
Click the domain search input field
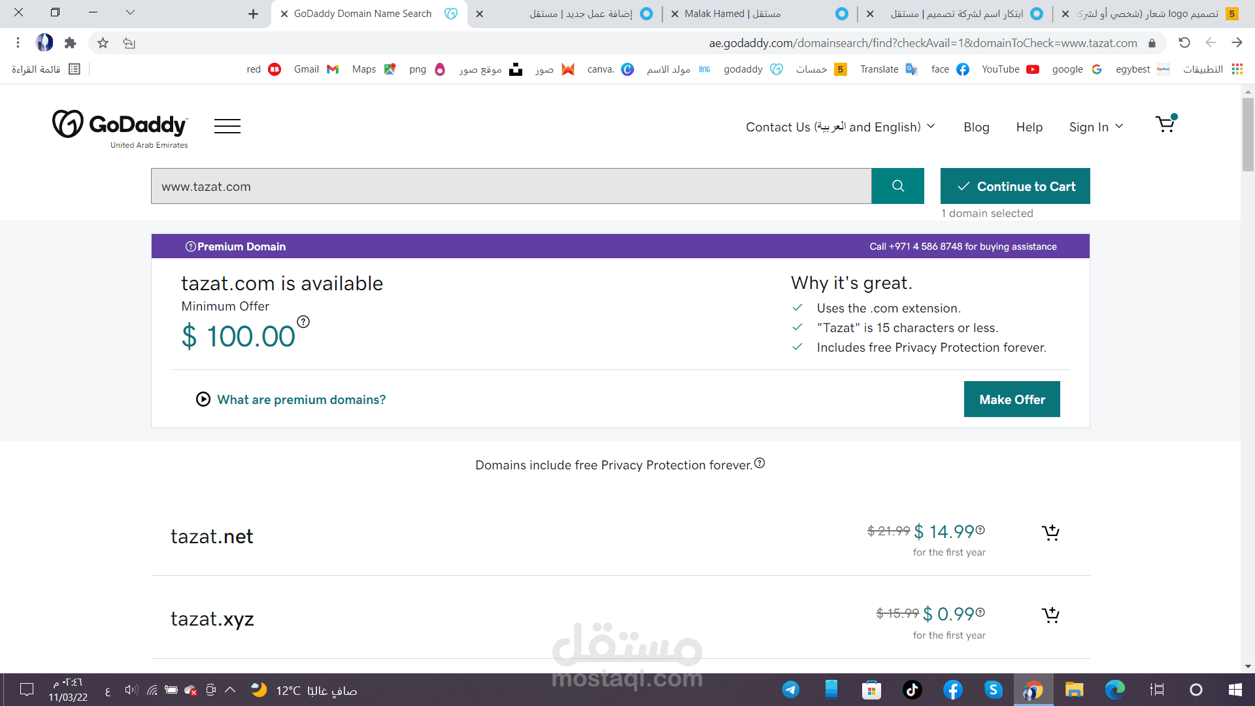coord(510,186)
